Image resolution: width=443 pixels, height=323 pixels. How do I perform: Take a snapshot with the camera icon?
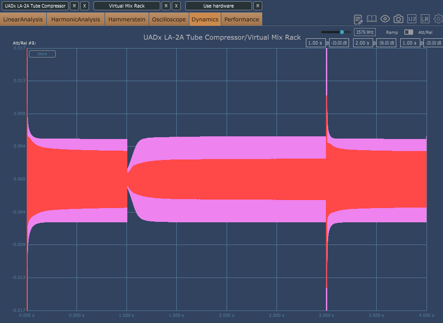pyautogui.click(x=398, y=19)
